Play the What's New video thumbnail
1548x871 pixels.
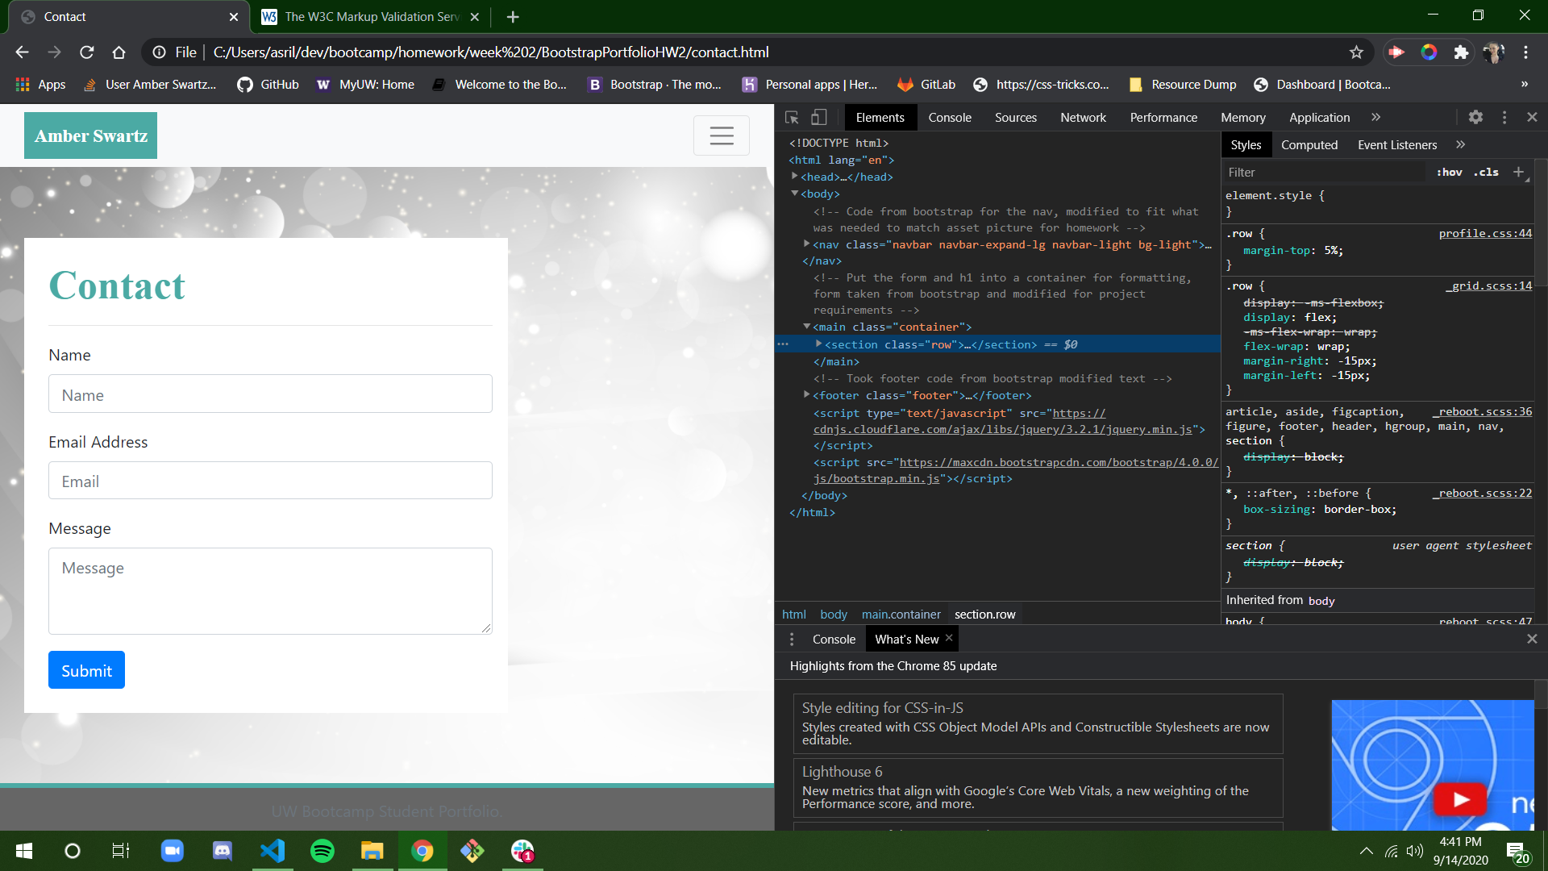[x=1460, y=798]
